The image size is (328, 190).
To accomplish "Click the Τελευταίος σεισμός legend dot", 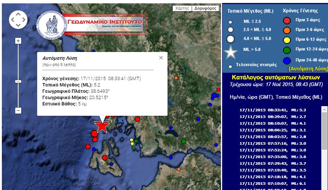I will pyautogui.click(x=230, y=67).
